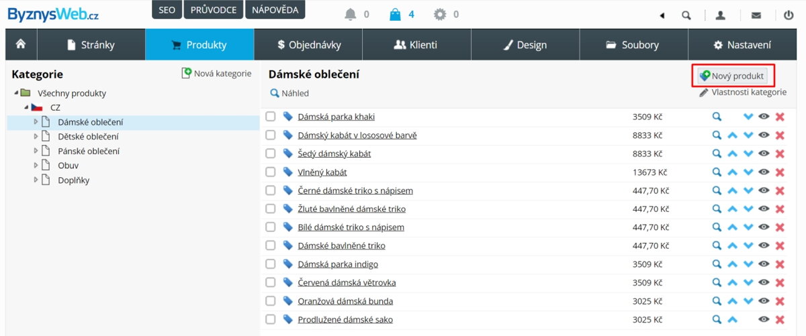
Task: Expand Doplňky category arrow
Action: [x=36, y=180]
